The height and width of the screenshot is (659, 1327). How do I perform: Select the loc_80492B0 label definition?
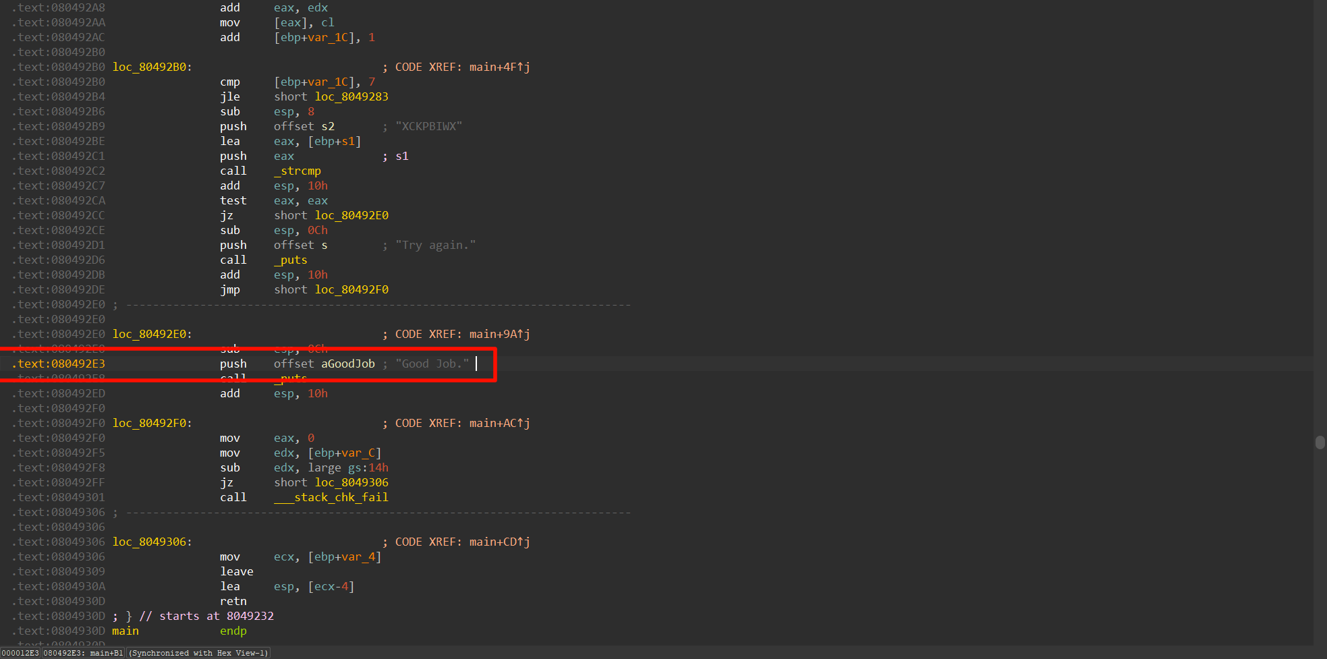pyautogui.click(x=152, y=67)
